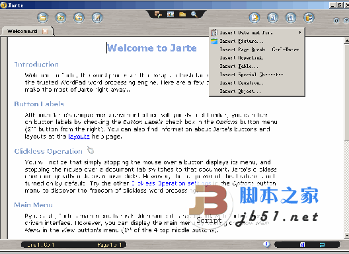Click the small round icon left of the help icon

336,20
